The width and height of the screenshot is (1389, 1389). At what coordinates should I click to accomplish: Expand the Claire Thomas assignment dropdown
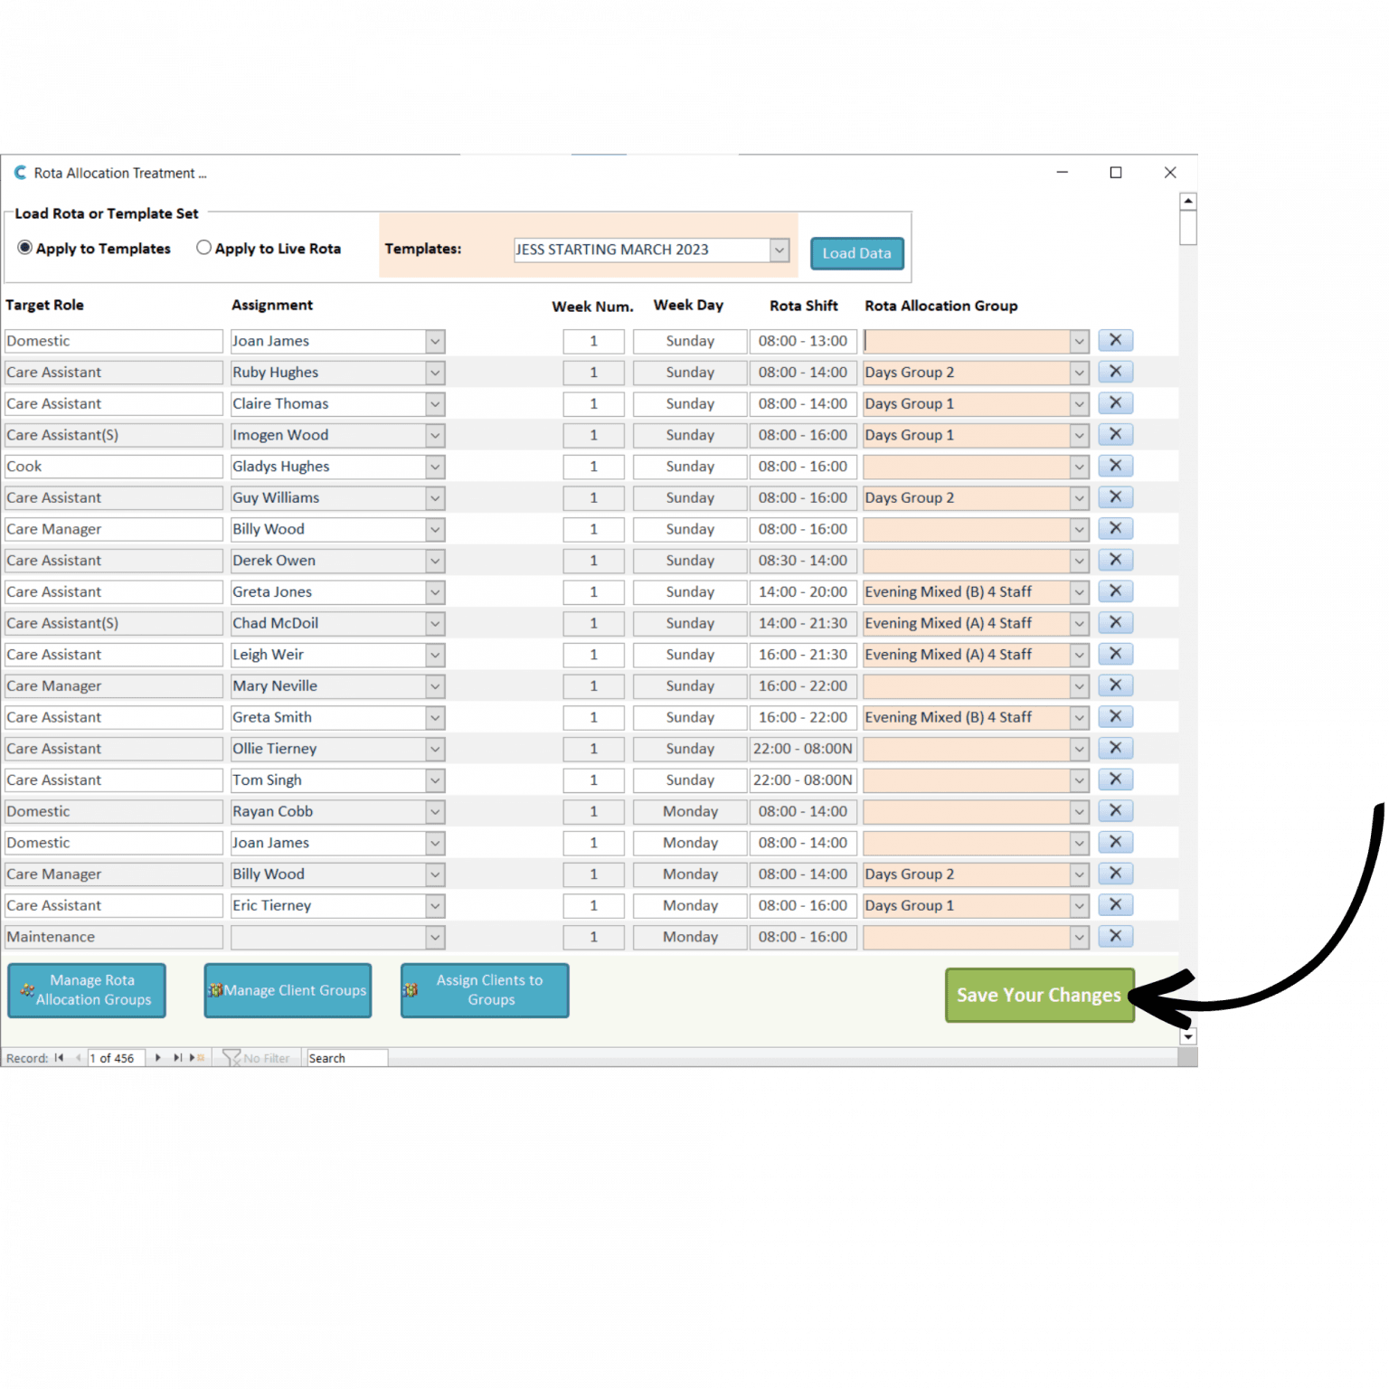435,403
